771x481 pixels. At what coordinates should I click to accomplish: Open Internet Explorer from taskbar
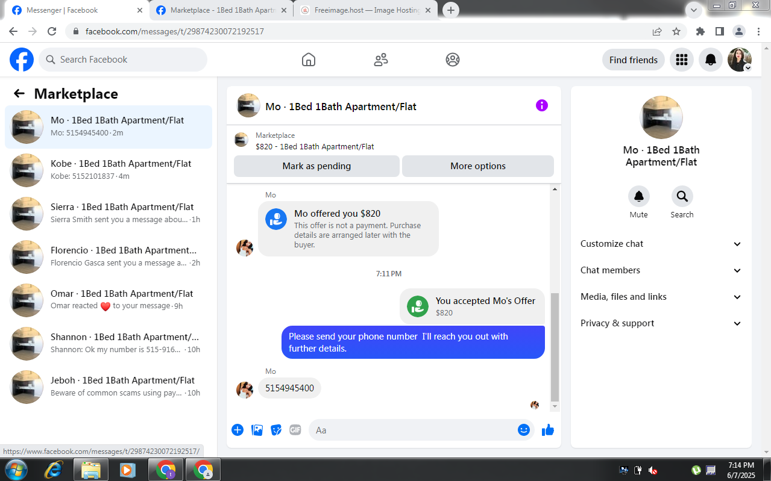coord(54,470)
